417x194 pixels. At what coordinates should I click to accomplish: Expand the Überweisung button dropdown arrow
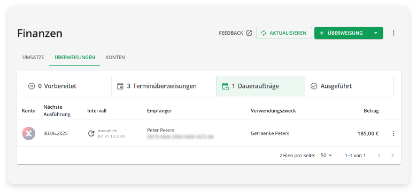click(x=375, y=33)
